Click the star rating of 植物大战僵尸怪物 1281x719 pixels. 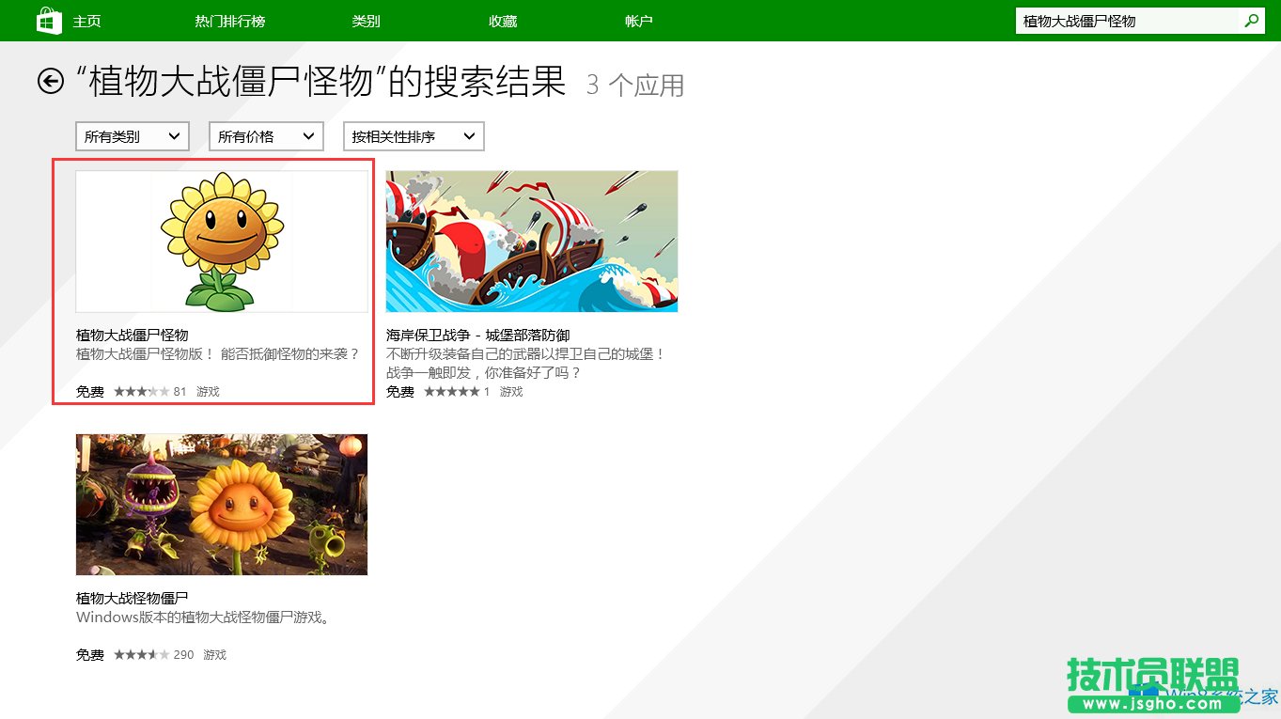point(140,392)
